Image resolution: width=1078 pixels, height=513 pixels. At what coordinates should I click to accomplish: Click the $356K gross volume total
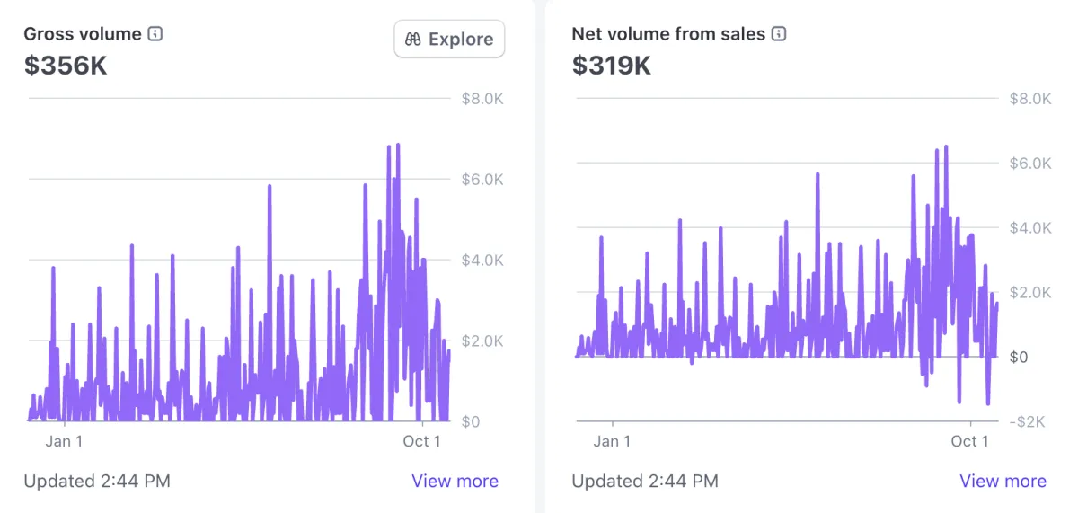click(66, 66)
